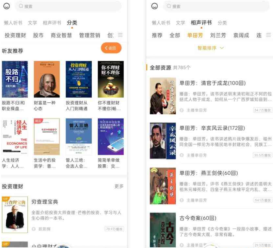Open the 你不理财财不理你 book cover
The height and width of the screenshot is (248, 273).
point(111,79)
